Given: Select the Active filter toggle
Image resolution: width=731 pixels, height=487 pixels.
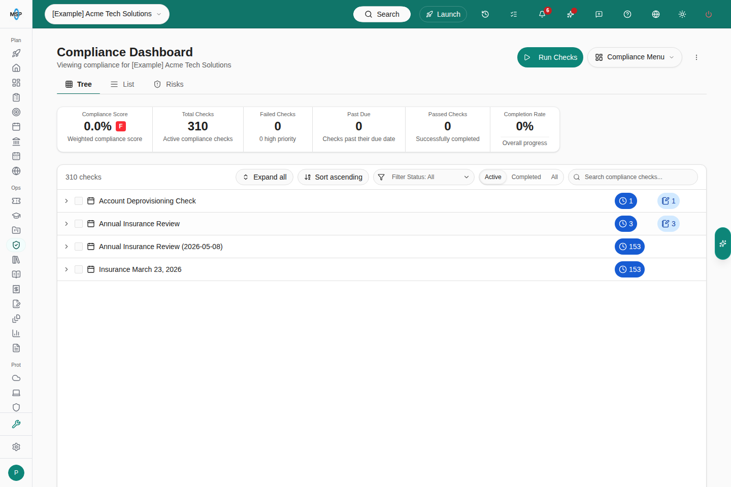Looking at the screenshot, I should click(x=493, y=177).
